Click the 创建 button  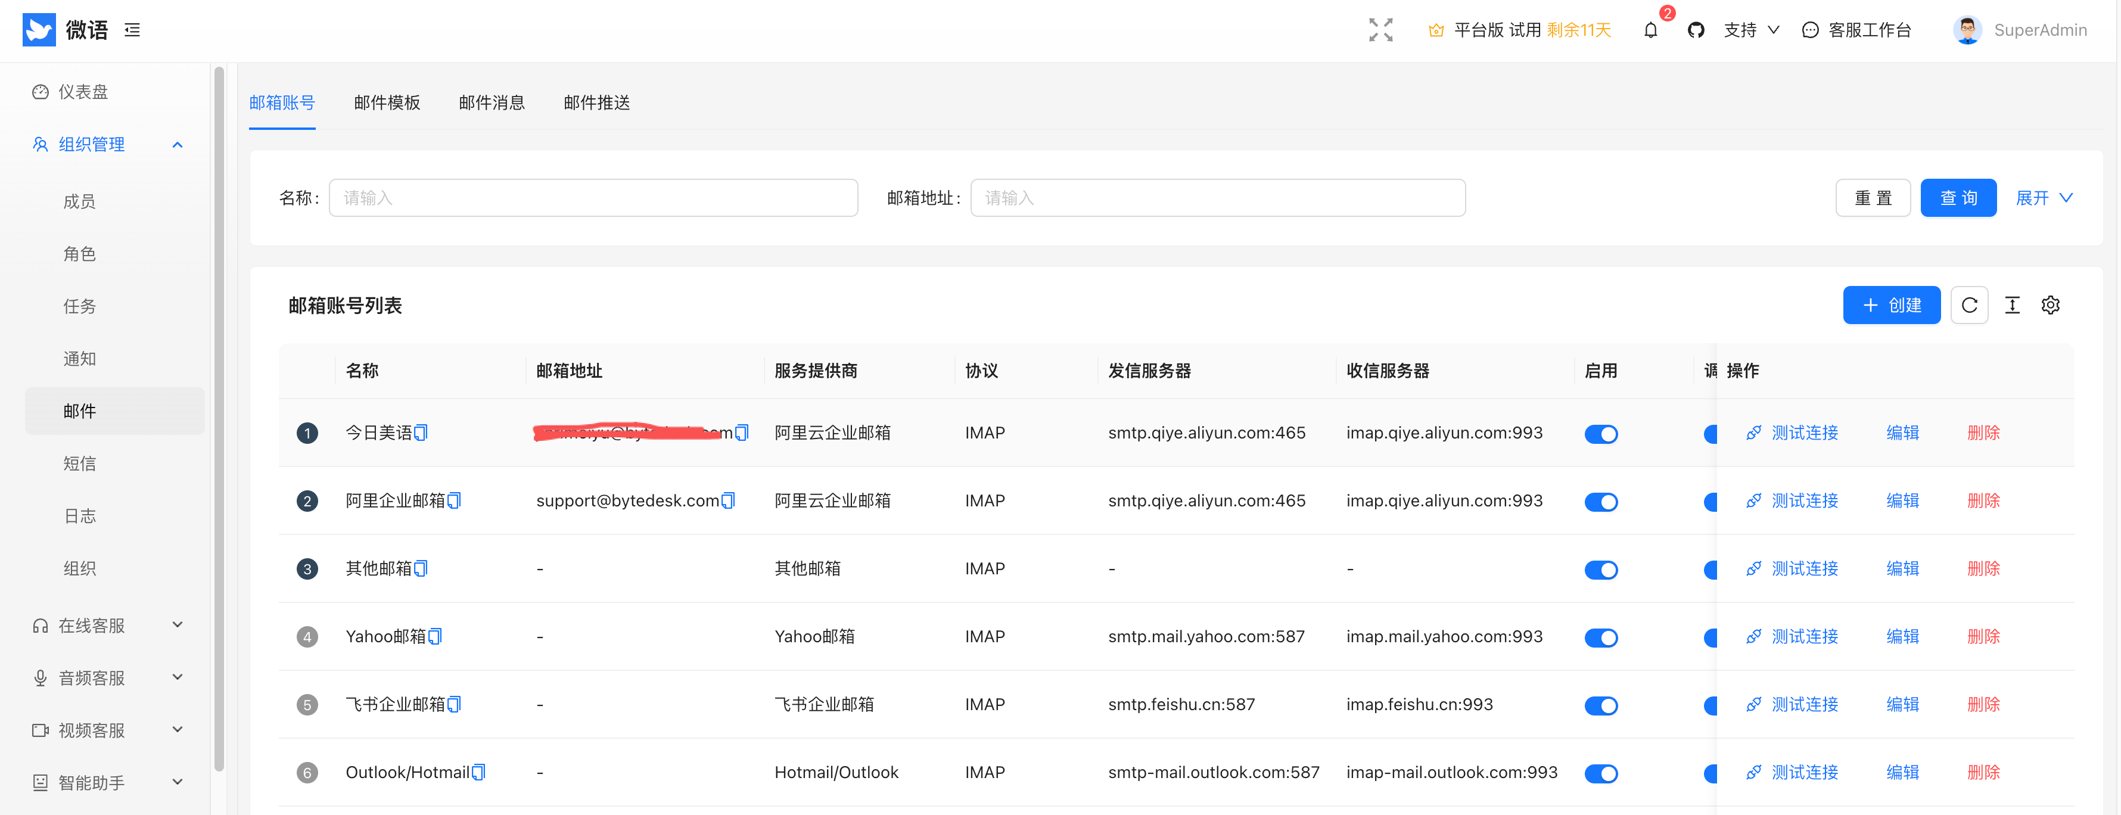click(1891, 306)
